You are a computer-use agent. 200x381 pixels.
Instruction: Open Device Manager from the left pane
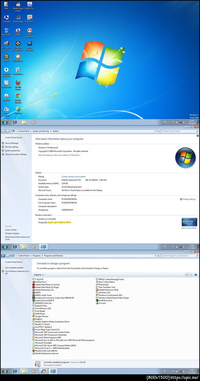click(12, 143)
